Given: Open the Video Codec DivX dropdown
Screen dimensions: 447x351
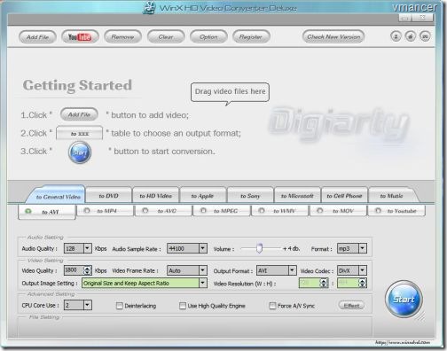Looking at the screenshot, I should click(x=363, y=270).
